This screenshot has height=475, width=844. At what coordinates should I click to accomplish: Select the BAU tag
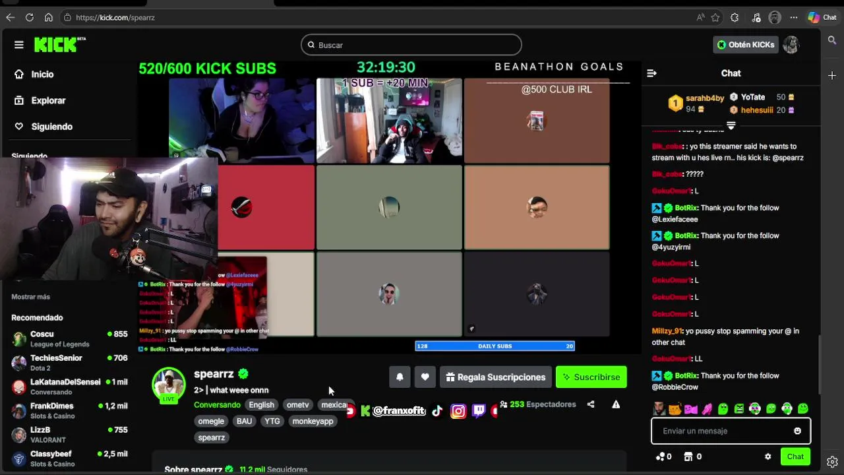[244, 421]
